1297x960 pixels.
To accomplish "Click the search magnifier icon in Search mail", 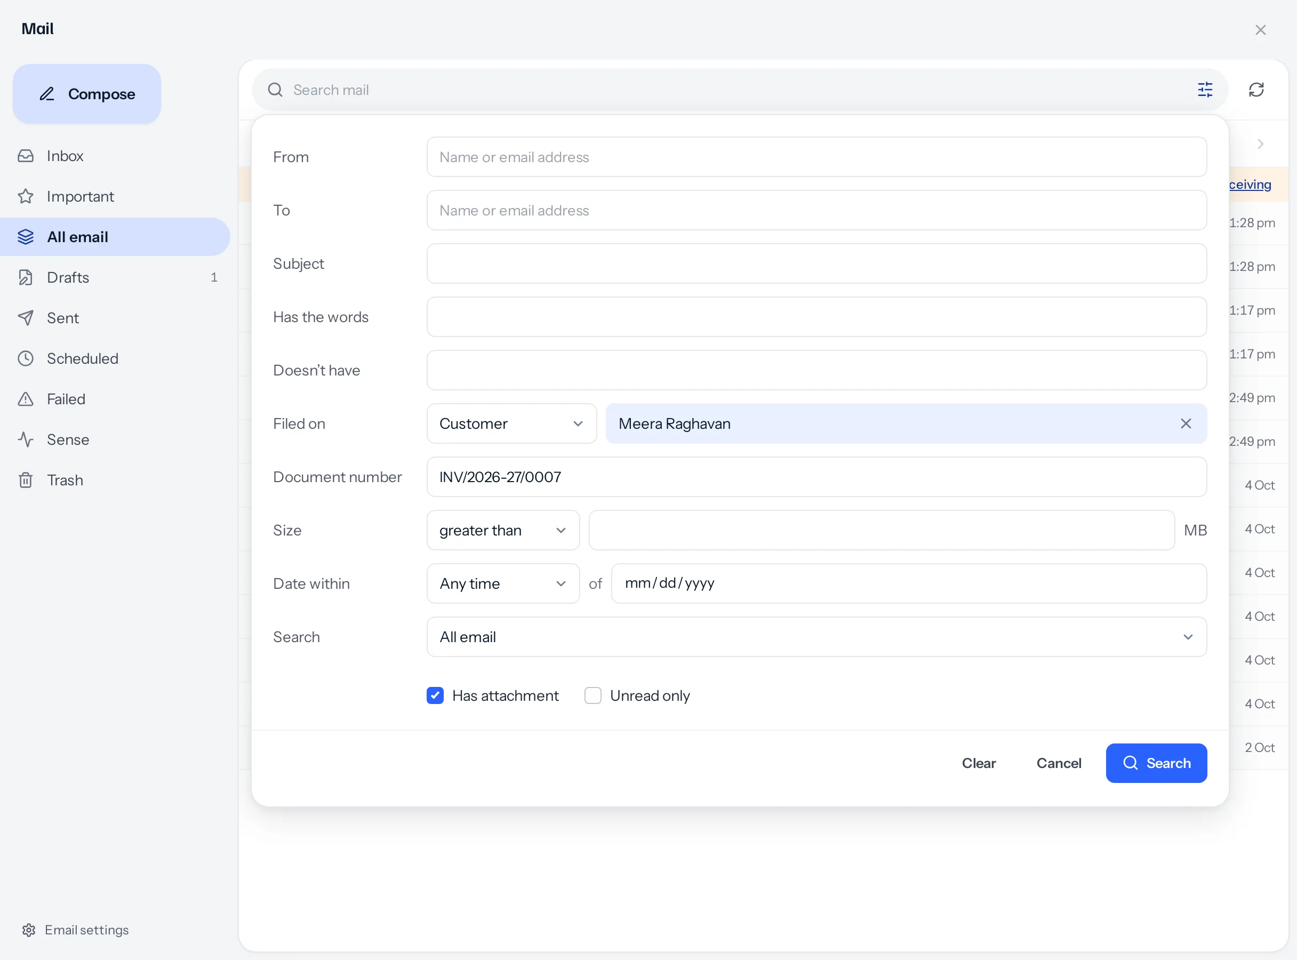I will coord(275,90).
